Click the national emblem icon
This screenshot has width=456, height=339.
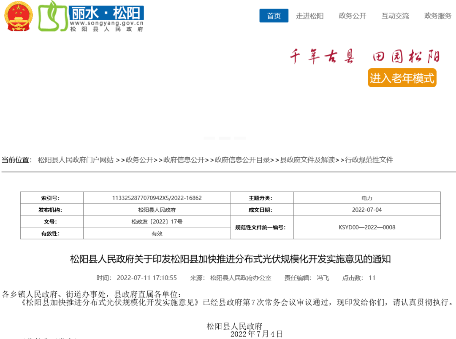coord(18,16)
